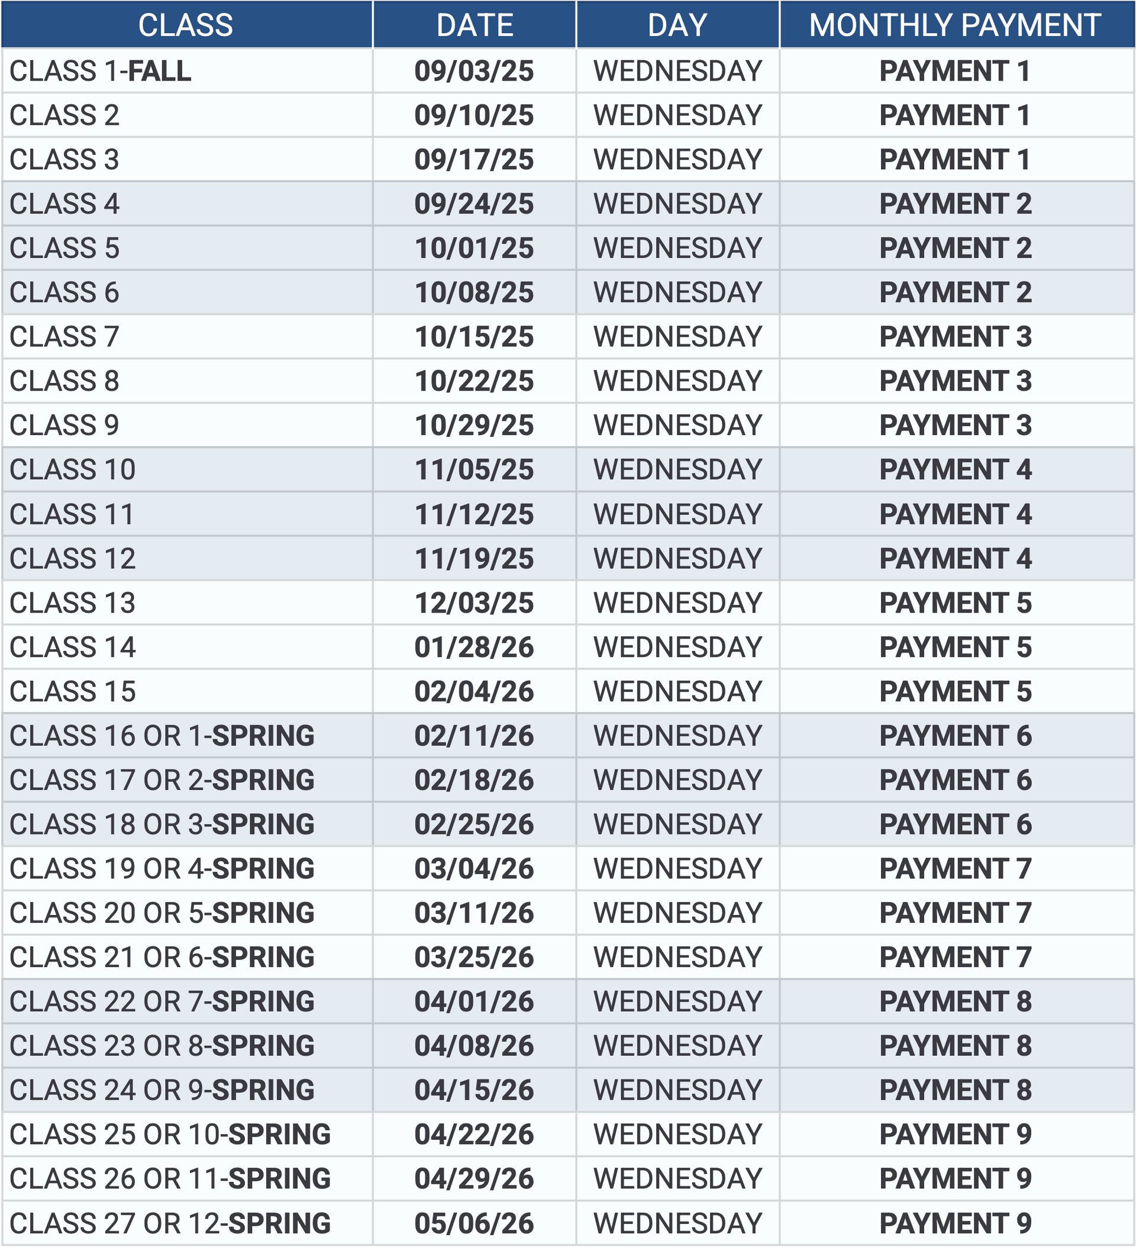Click PAYMENT 4 in the CLASS 12 row
The height and width of the screenshot is (1247, 1136).
pyautogui.click(x=955, y=559)
